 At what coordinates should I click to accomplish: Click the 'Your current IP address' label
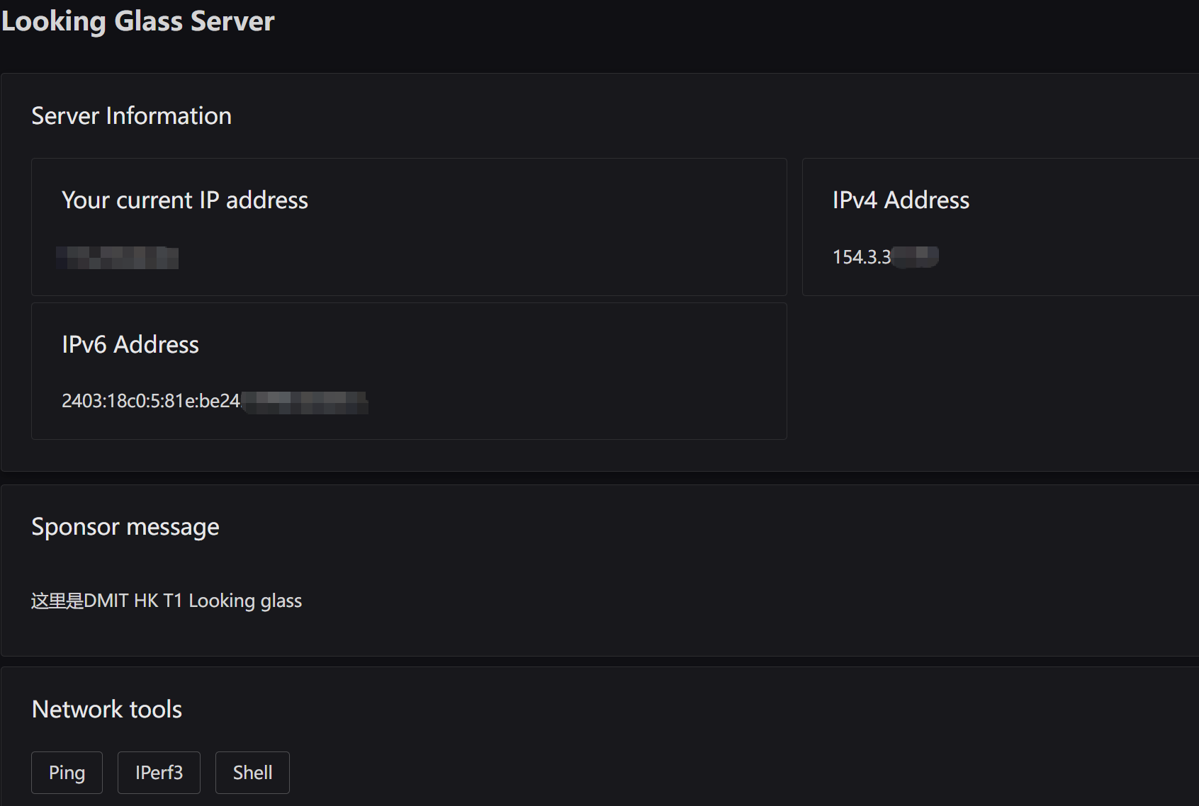[185, 200]
